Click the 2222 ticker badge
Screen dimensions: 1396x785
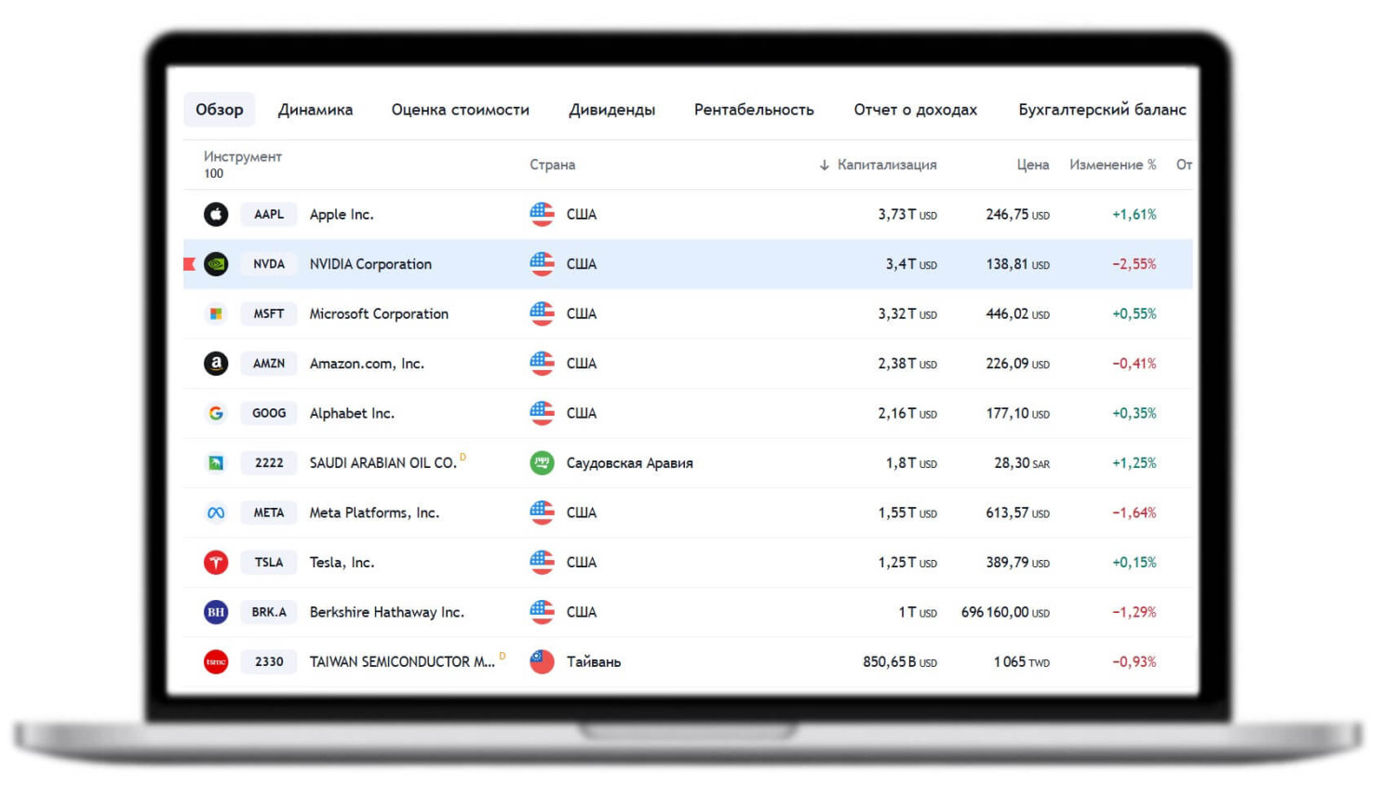(x=269, y=463)
